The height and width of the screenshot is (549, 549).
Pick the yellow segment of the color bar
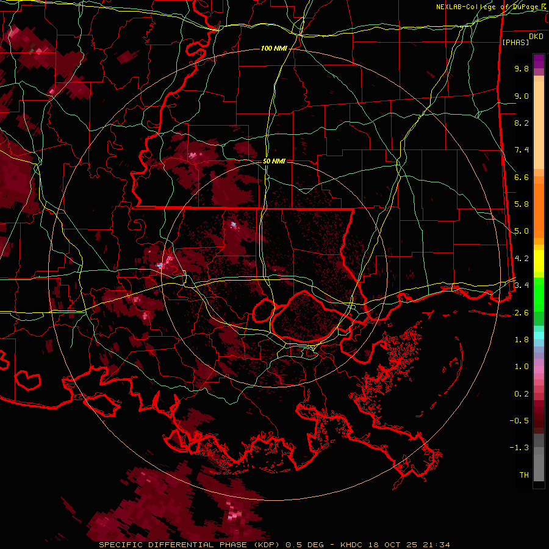point(539,261)
